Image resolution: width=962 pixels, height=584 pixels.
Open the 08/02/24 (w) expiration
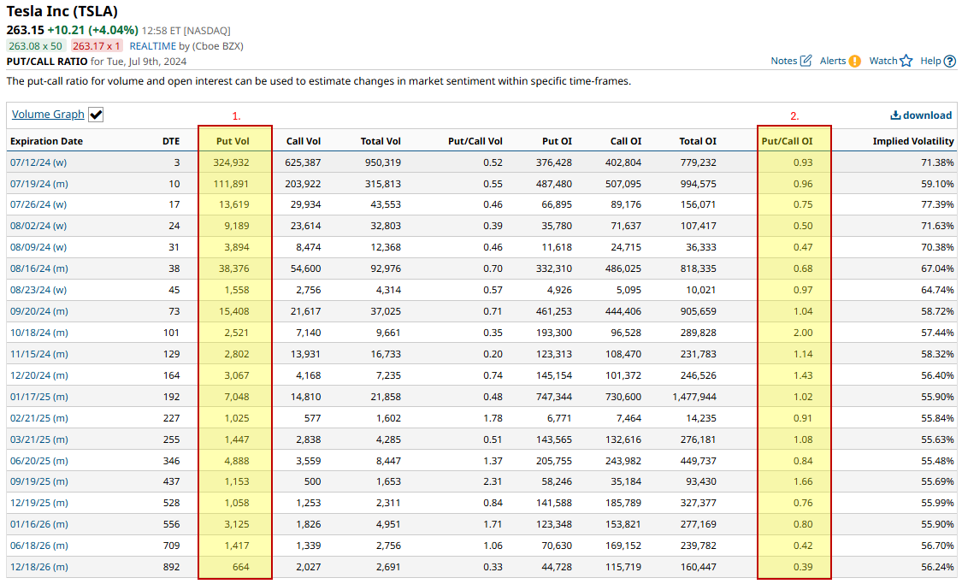coord(38,226)
